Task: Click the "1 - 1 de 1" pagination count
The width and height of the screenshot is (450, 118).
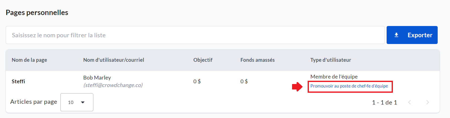Action: (x=384, y=102)
